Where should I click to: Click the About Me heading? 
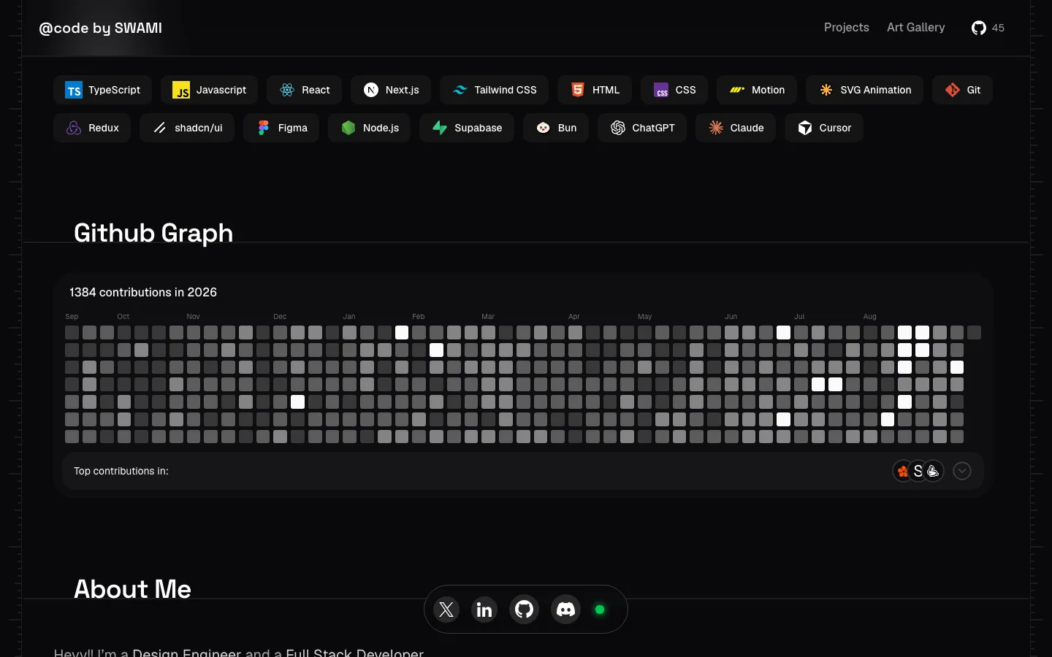tap(132, 589)
